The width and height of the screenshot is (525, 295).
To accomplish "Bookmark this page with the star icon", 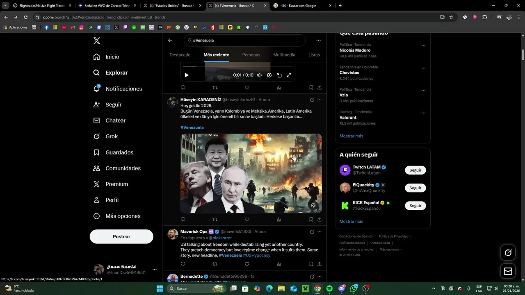I will [x=451, y=17].
